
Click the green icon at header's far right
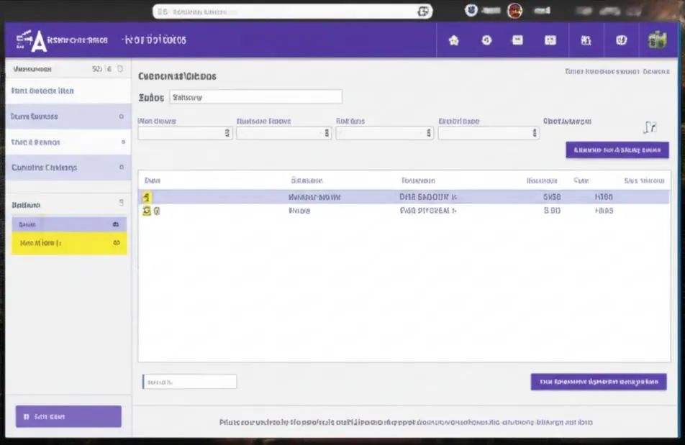(658, 40)
